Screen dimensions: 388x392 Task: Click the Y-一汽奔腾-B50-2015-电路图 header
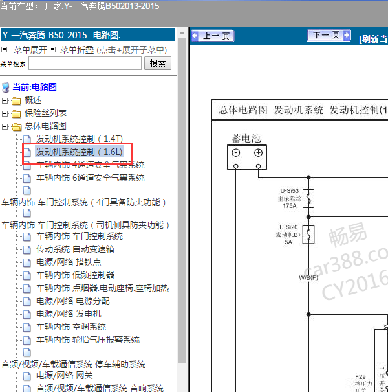click(89, 35)
